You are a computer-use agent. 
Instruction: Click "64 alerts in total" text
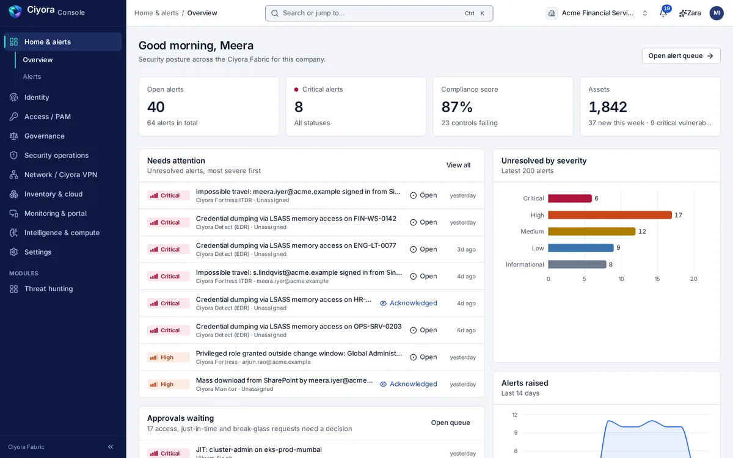pos(172,123)
